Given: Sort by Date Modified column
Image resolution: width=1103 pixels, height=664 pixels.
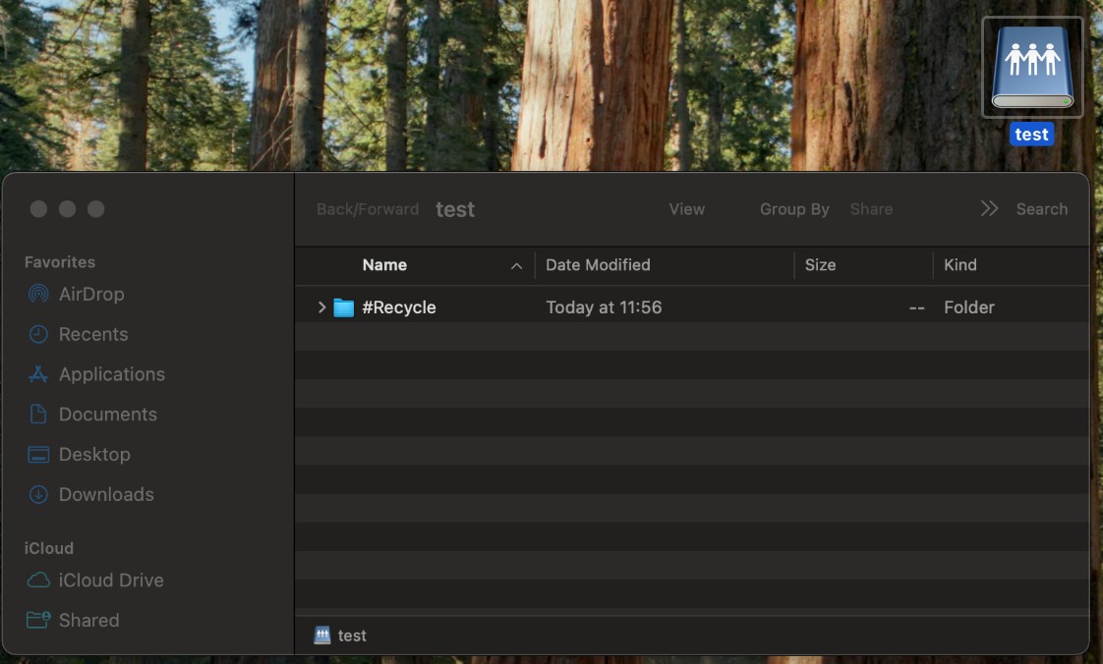Looking at the screenshot, I should coord(598,265).
